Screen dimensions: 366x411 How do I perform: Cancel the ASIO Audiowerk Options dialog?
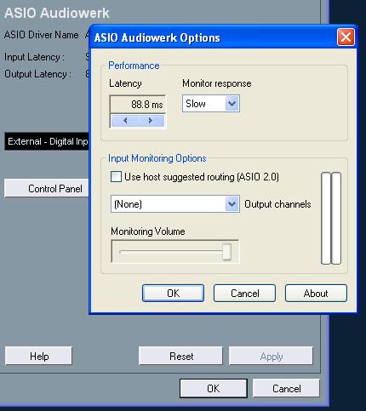[x=244, y=294]
